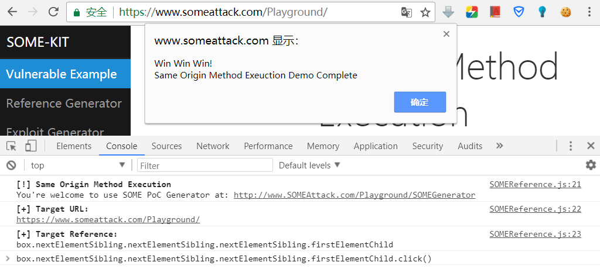Screen dimensions: 600x269
Task: Follow the Target URL Playground link
Action: point(108,220)
